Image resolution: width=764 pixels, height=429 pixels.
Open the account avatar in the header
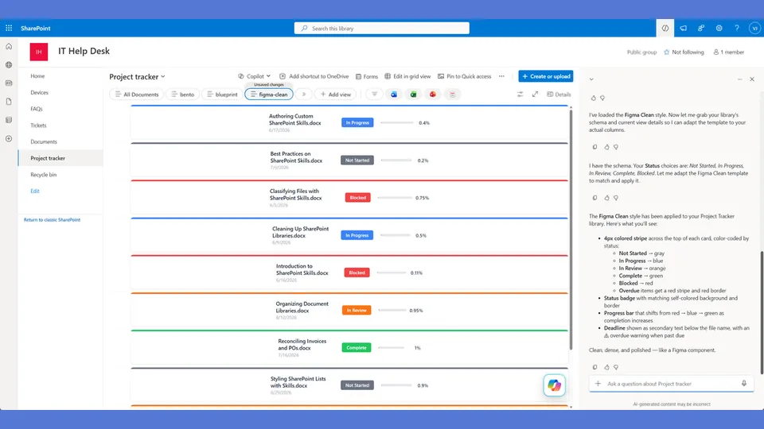click(754, 29)
